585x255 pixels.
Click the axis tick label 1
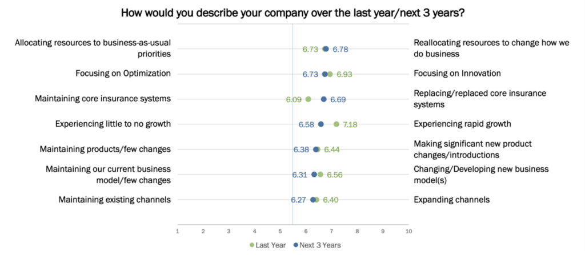(178, 231)
